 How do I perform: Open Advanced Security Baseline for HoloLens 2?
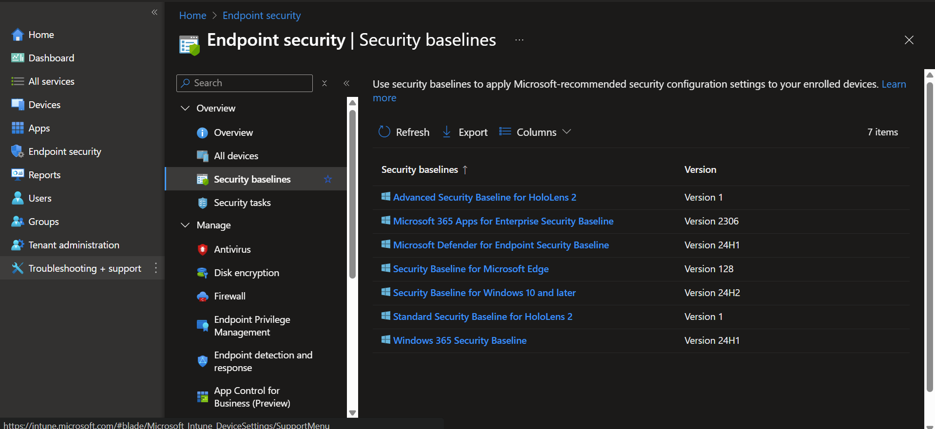click(484, 197)
